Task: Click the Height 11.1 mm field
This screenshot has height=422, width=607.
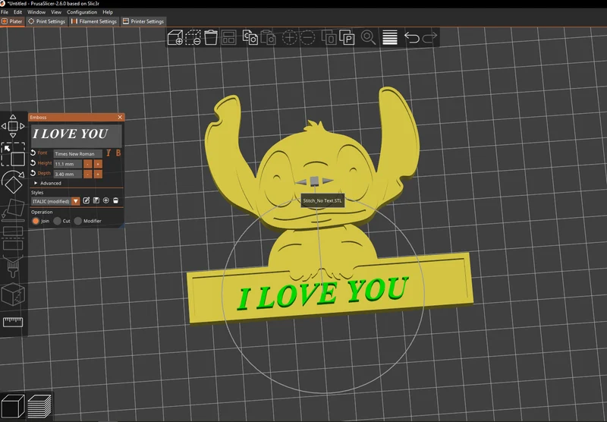Action: 68,164
